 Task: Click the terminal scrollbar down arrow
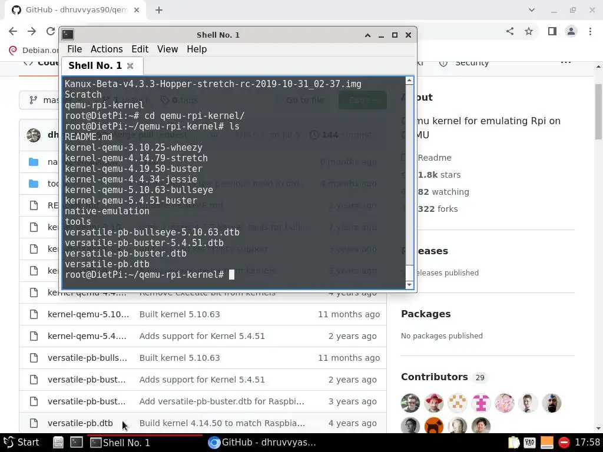pos(409,285)
